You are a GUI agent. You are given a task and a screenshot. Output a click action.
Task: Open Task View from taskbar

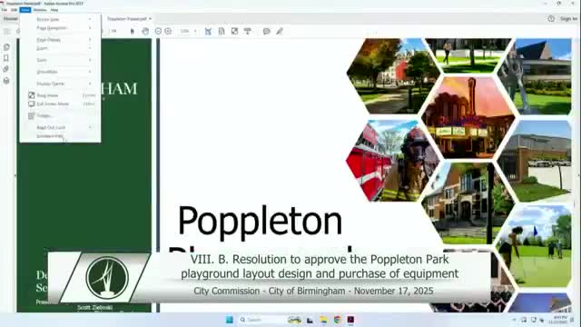310,320
